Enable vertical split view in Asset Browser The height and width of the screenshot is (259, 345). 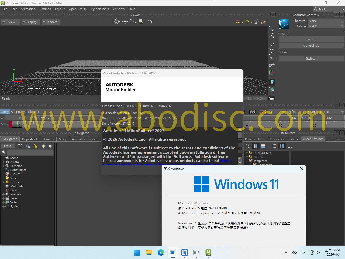click(x=256, y=146)
